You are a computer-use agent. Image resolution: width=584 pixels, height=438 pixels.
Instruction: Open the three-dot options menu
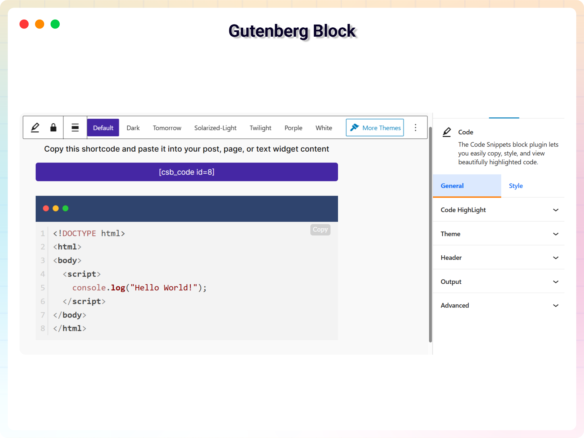[x=415, y=128]
